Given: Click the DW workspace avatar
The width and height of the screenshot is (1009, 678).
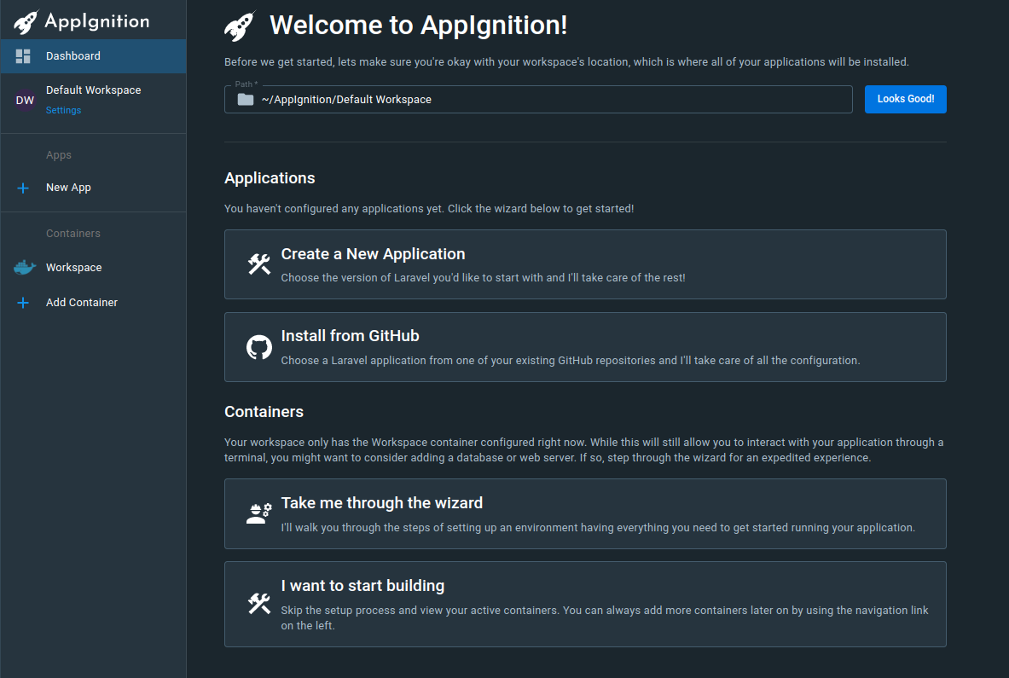Looking at the screenshot, I should tap(25, 100).
